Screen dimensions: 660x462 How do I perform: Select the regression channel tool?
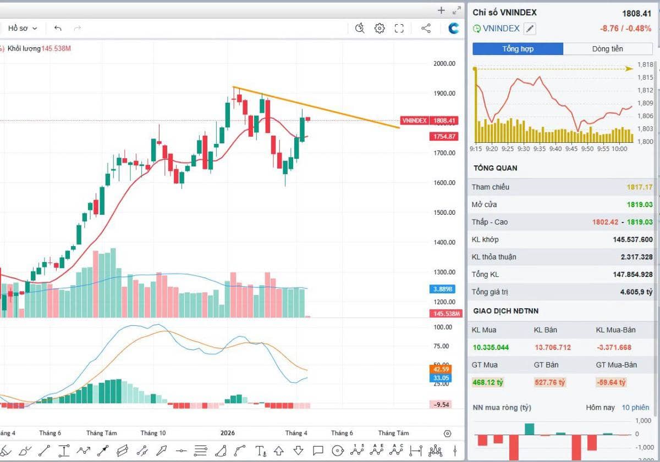coord(142,451)
